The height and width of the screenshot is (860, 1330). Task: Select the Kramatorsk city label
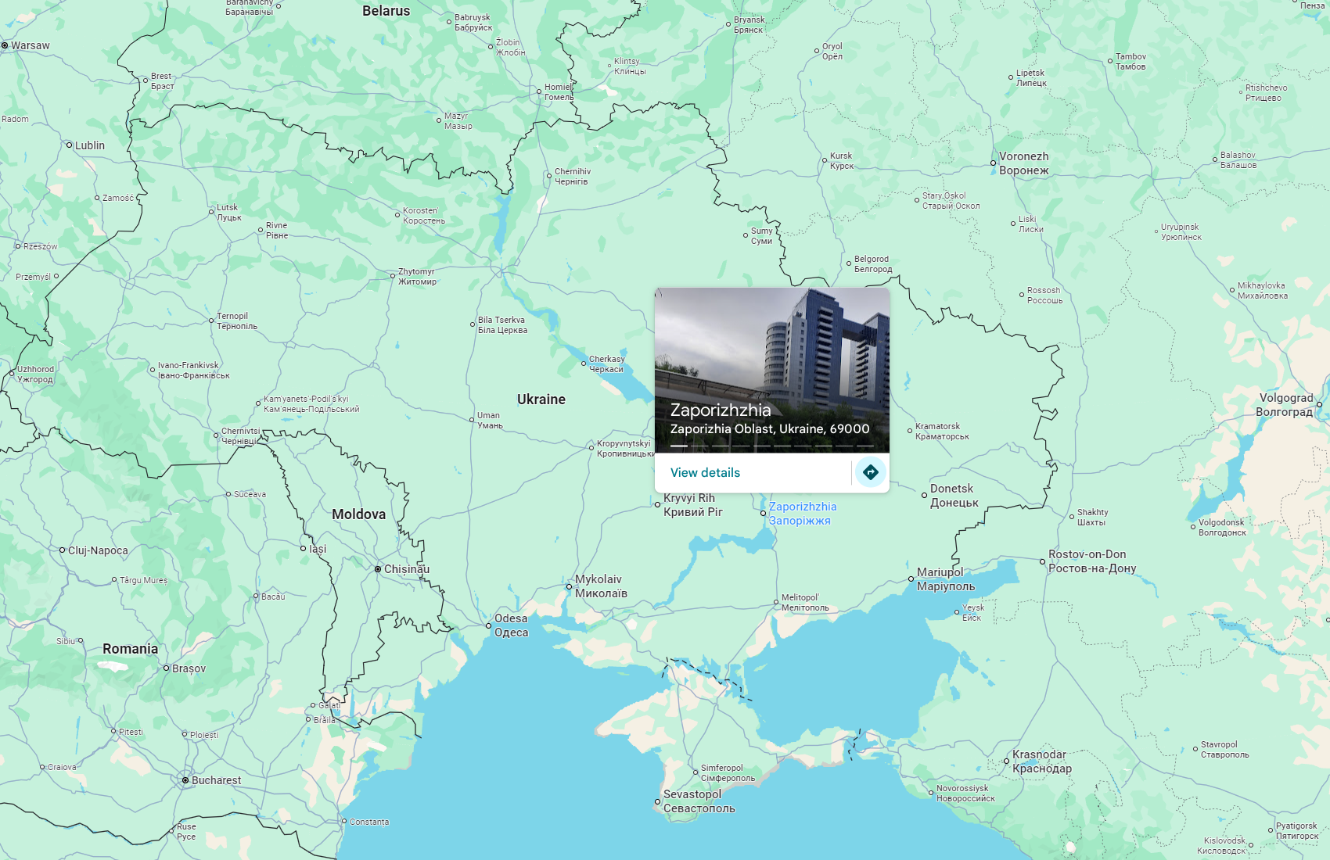(x=943, y=432)
